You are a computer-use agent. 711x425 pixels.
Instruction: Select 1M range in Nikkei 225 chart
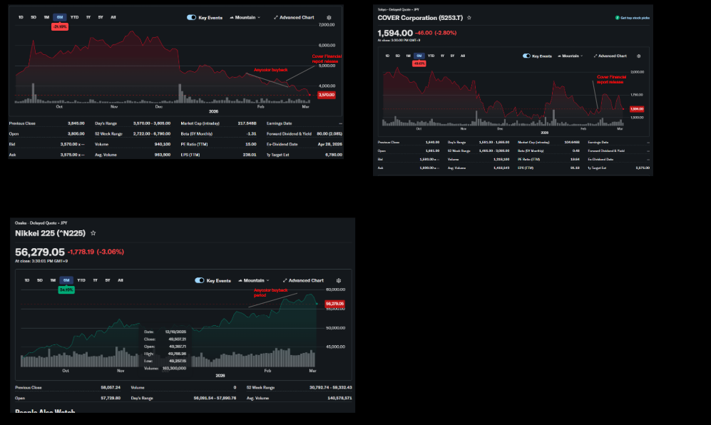pyautogui.click(x=53, y=280)
